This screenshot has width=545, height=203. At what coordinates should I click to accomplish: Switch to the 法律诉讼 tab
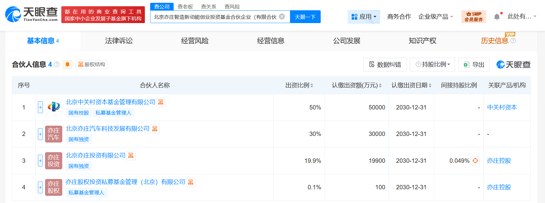119,41
